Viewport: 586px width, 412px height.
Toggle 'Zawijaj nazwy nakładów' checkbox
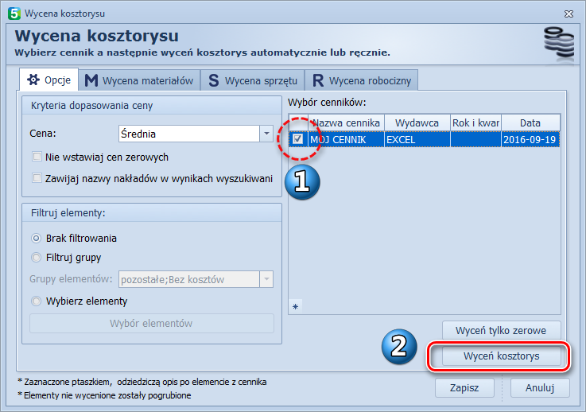click(x=37, y=178)
